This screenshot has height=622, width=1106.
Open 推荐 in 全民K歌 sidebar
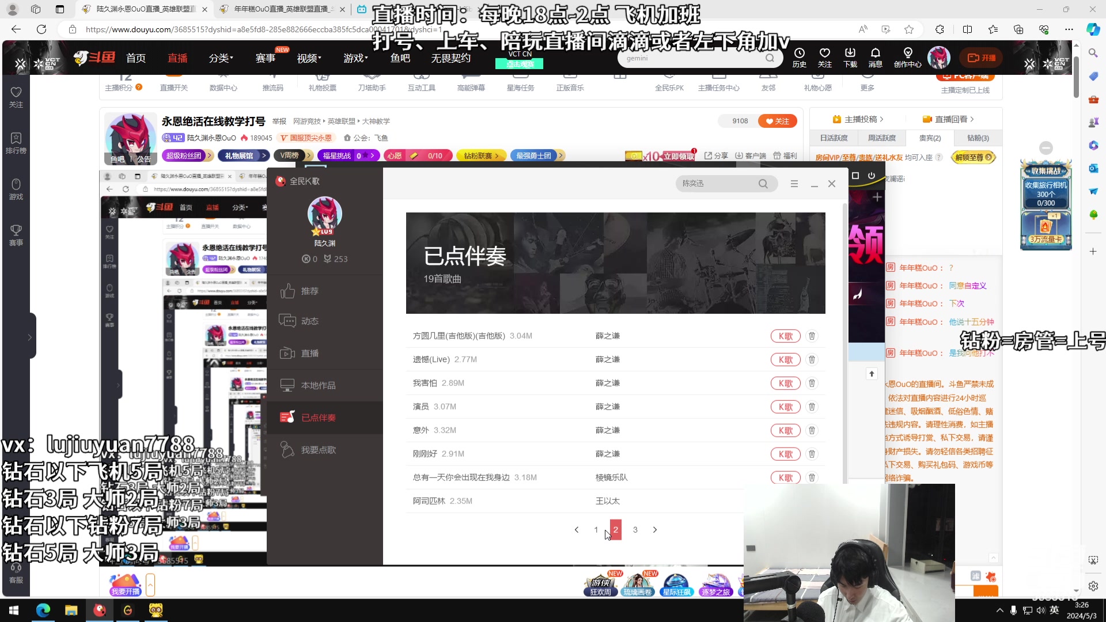325,291
